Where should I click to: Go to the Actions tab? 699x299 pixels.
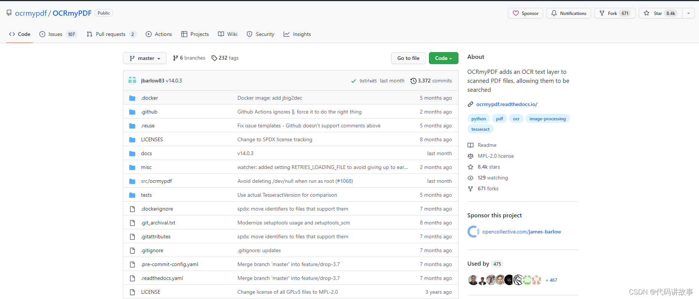[x=159, y=34]
